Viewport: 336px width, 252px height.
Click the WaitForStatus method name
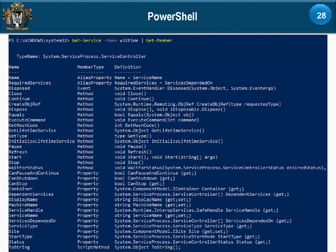coord(26,168)
